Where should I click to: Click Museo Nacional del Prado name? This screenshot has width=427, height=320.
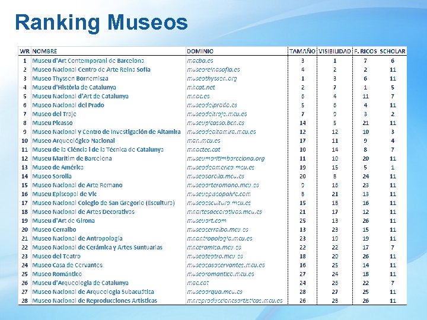pos(68,105)
